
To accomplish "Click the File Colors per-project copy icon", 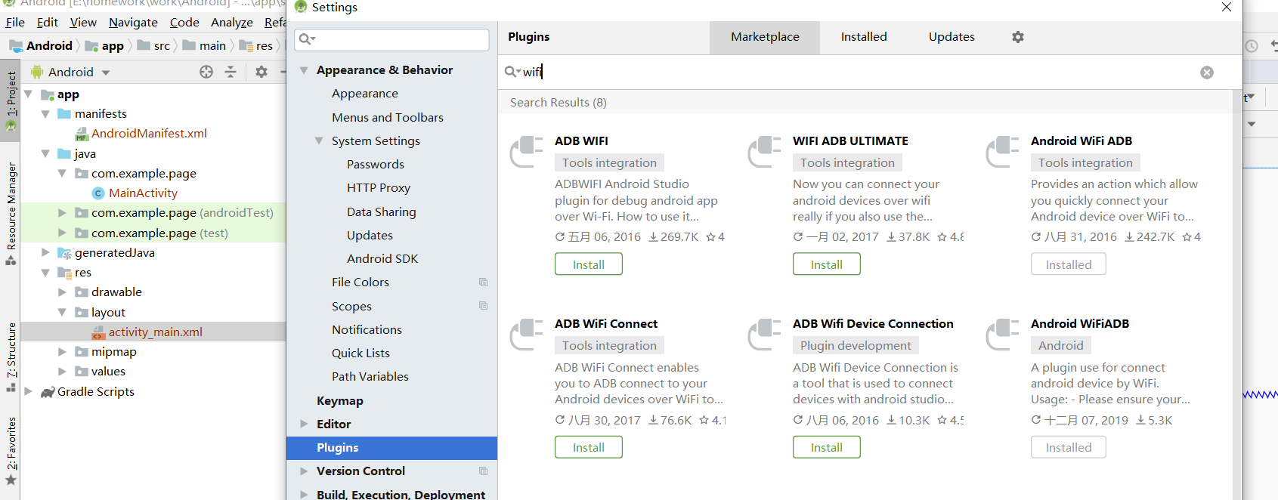I will [x=483, y=282].
